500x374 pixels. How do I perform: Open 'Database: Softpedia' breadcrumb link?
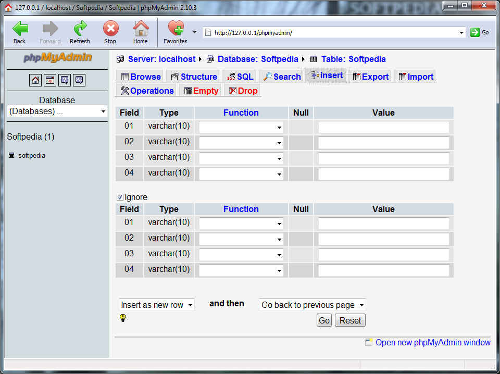(258, 59)
